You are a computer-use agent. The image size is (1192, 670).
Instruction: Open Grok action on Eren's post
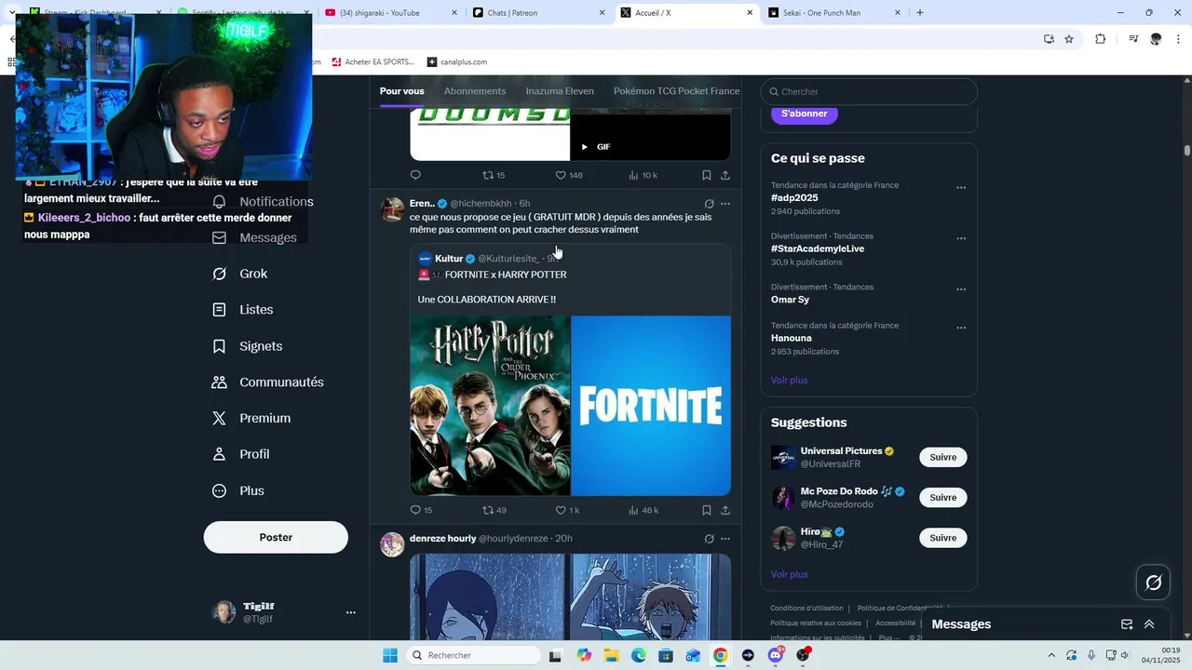[x=709, y=204]
